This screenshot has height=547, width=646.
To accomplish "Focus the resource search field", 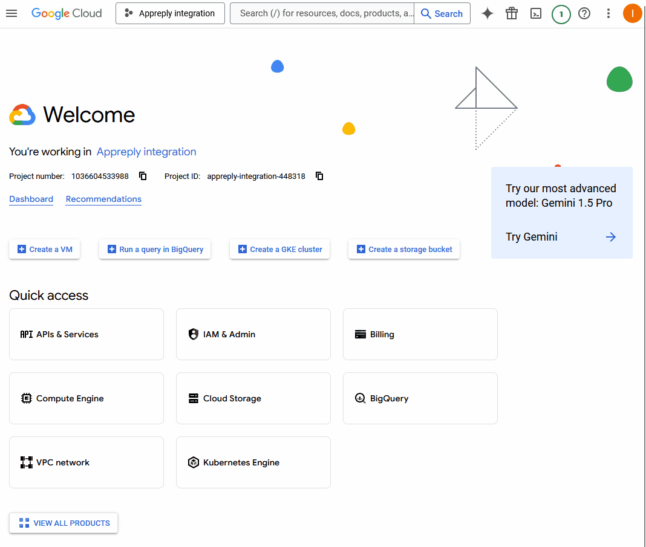I will pyautogui.click(x=322, y=13).
